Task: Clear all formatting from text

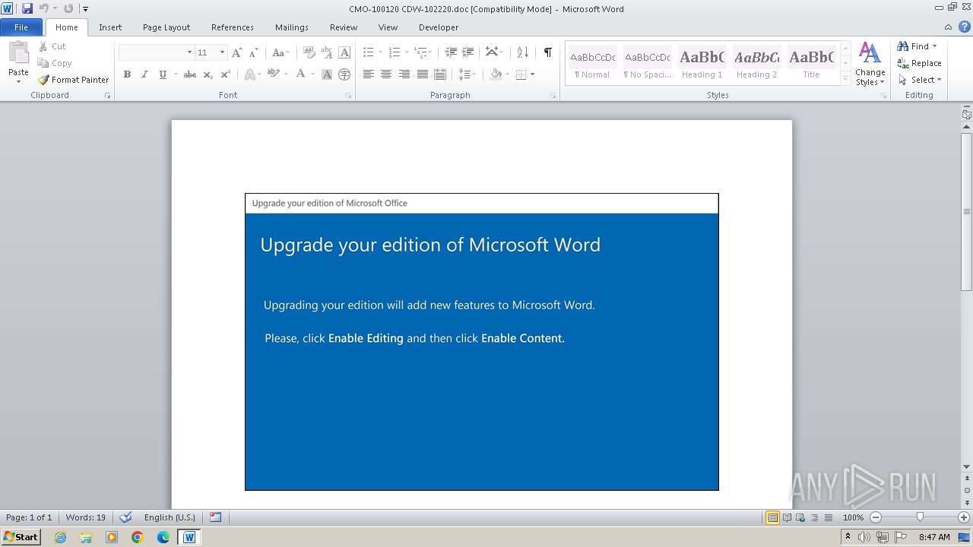Action: (309, 52)
